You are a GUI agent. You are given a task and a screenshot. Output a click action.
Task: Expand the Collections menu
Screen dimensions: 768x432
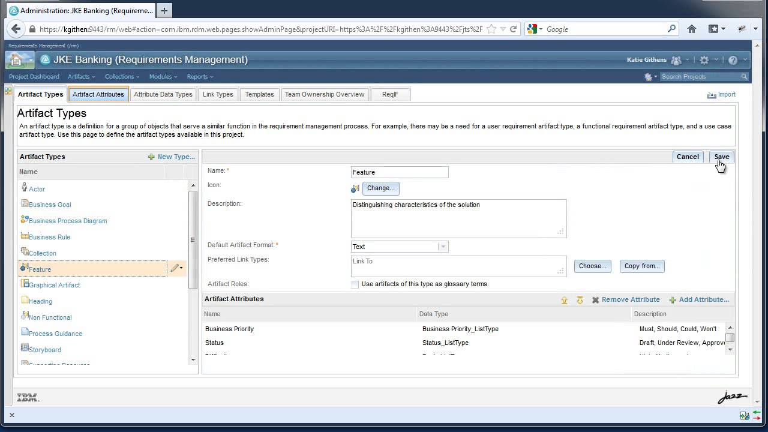tap(122, 77)
